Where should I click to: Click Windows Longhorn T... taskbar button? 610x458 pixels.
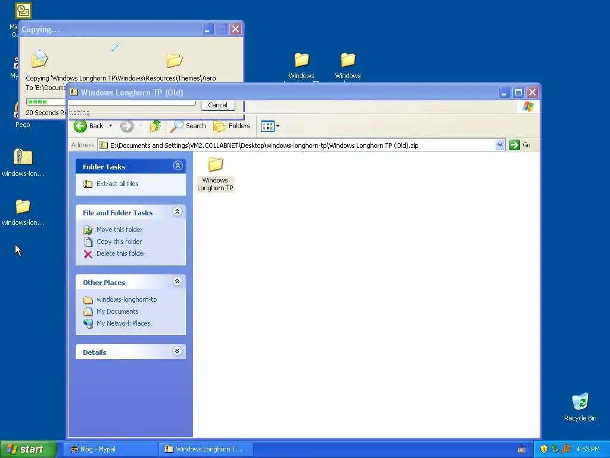[206, 449]
